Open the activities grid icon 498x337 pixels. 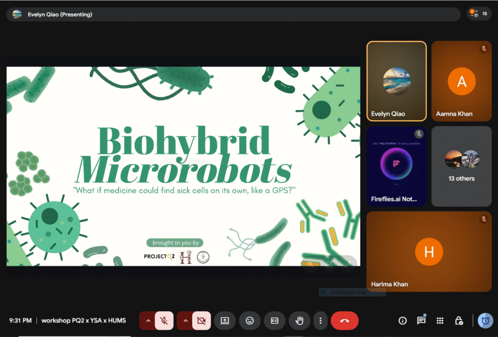pyautogui.click(x=440, y=321)
